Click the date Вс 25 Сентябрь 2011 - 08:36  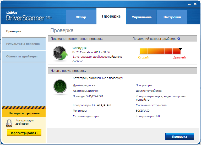pos(91,52)
